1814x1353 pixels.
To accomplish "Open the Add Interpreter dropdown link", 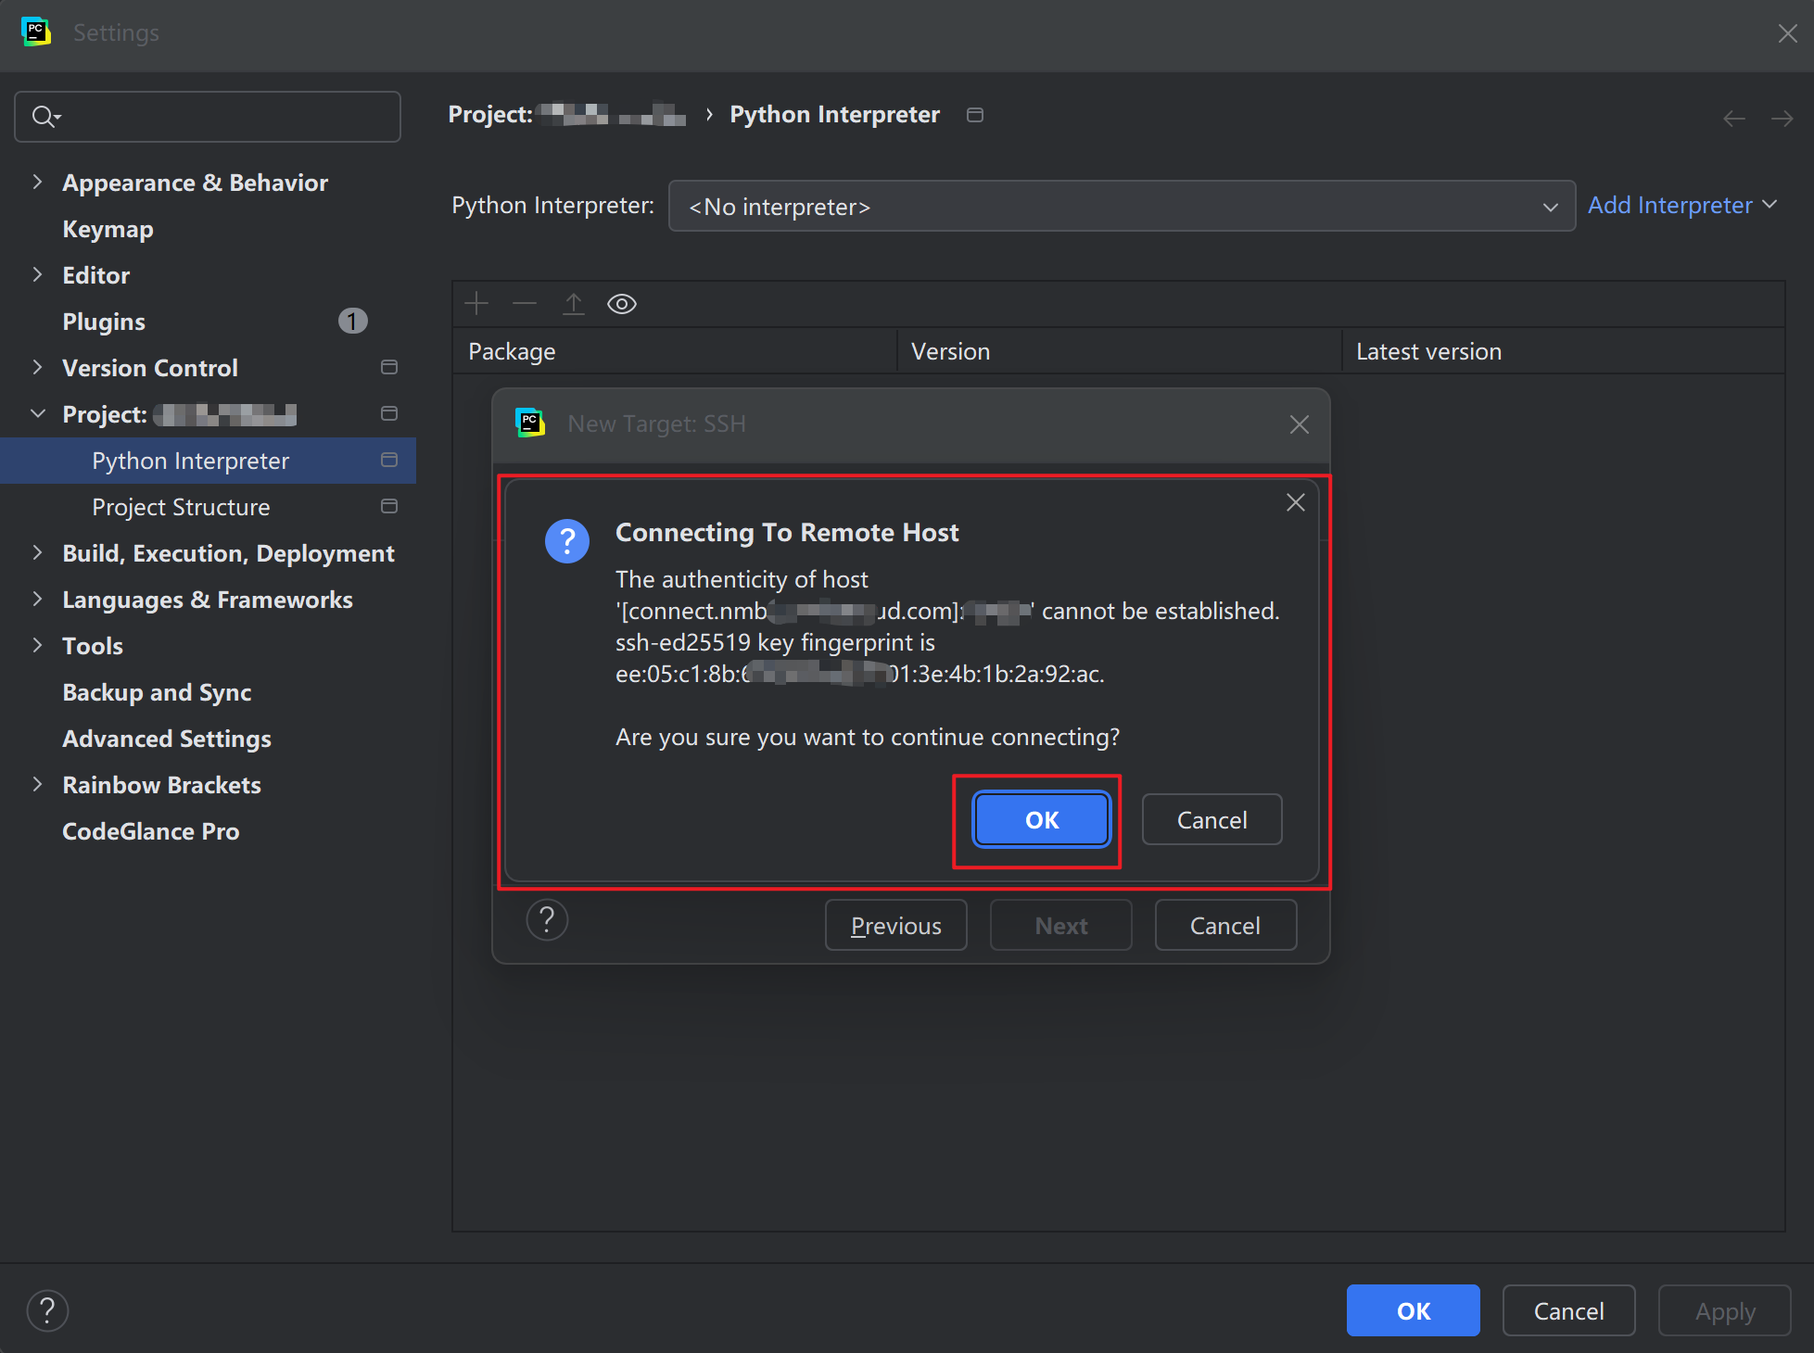I will [1681, 205].
